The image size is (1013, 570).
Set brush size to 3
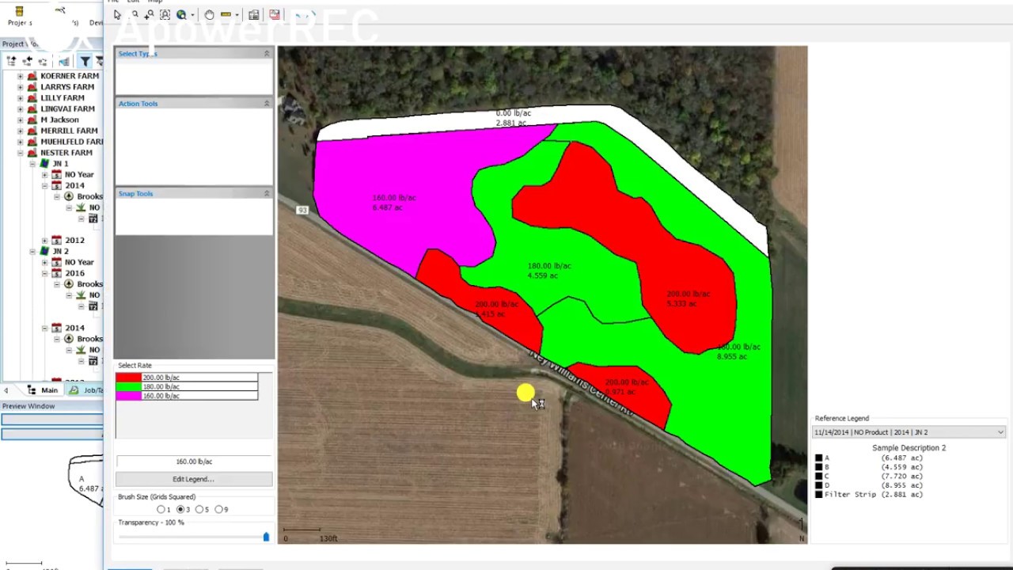point(180,510)
